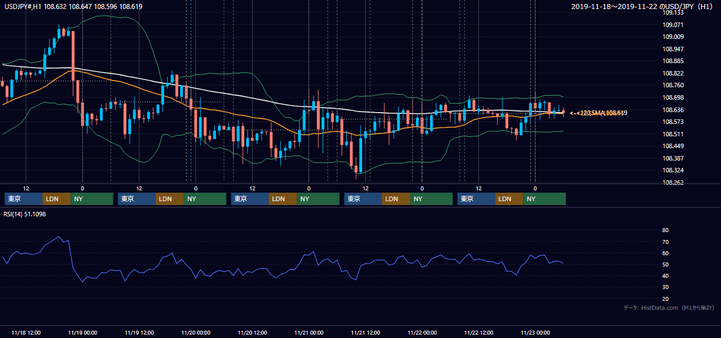Click the LDN session block for 11/18

[x=57, y=199]
